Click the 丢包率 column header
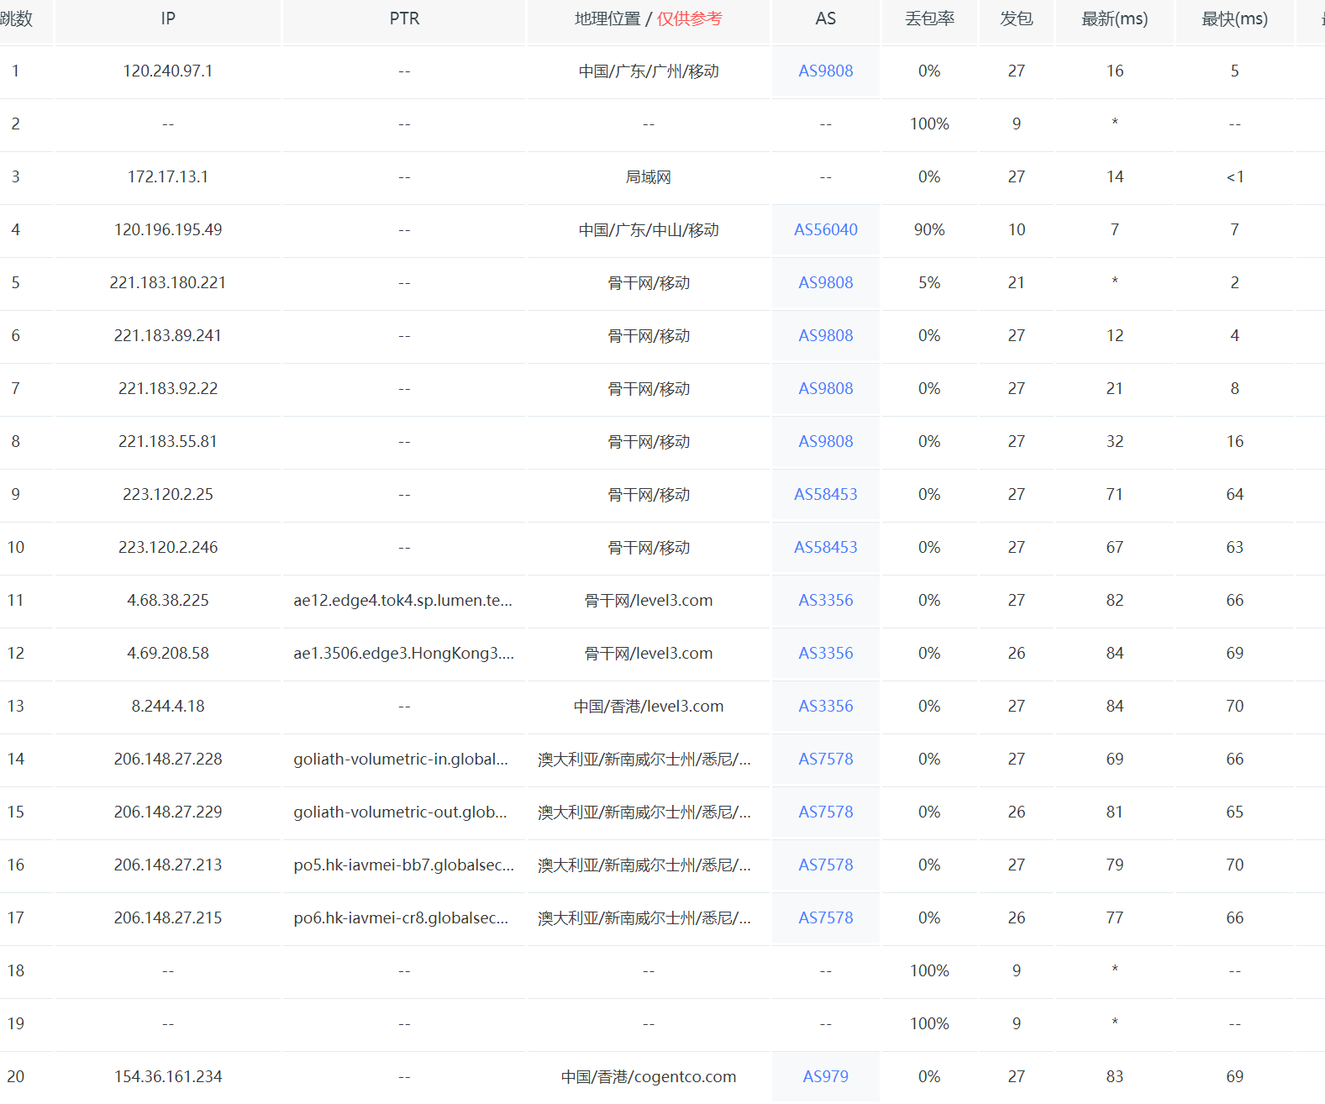The image size is (1325, 1104). point(929,18)
